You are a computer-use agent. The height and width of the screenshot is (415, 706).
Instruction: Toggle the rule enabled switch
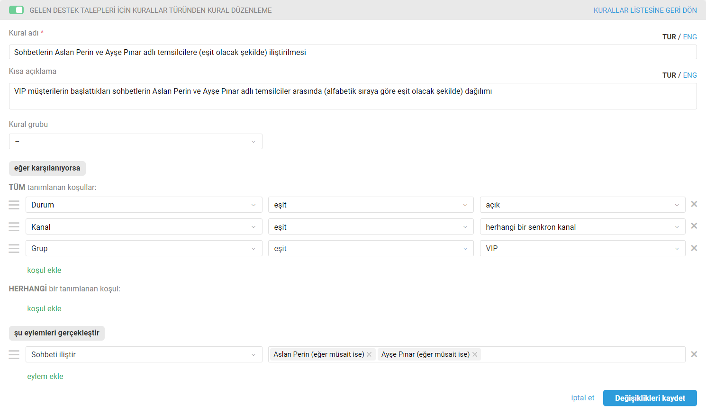coord(16,10)
